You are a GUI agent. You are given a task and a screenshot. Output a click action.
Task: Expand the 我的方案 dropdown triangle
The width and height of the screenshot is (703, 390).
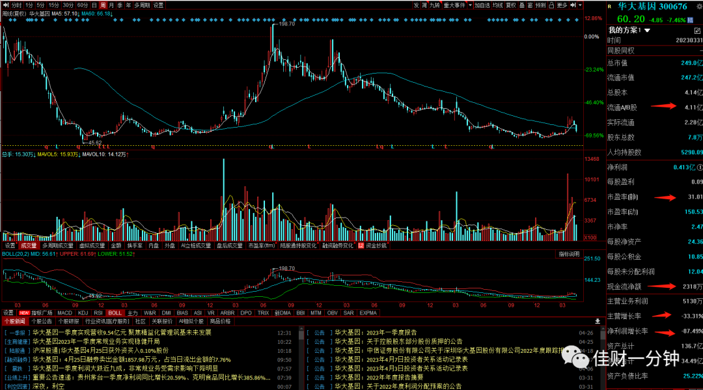click(x=647, y=31)
